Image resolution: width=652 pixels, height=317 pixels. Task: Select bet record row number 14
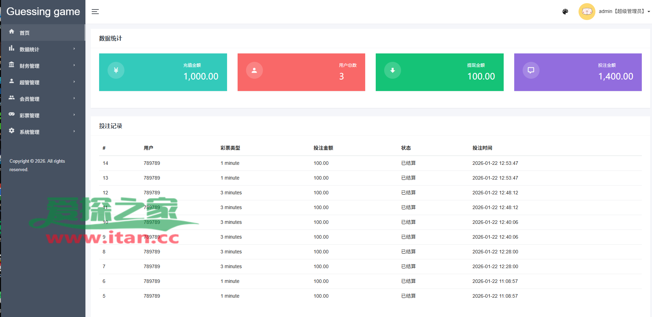pos(105,163)
